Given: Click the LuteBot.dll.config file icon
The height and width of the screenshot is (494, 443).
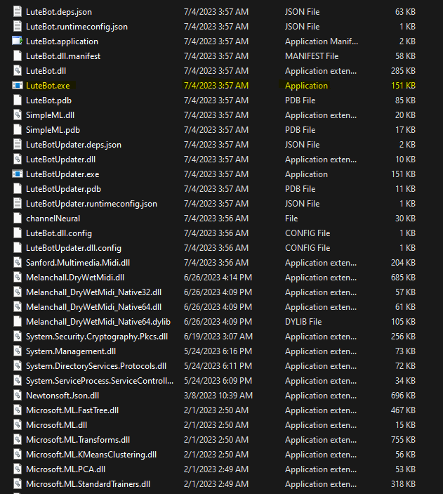Looking at the screenshot, I should coord(18,233).
